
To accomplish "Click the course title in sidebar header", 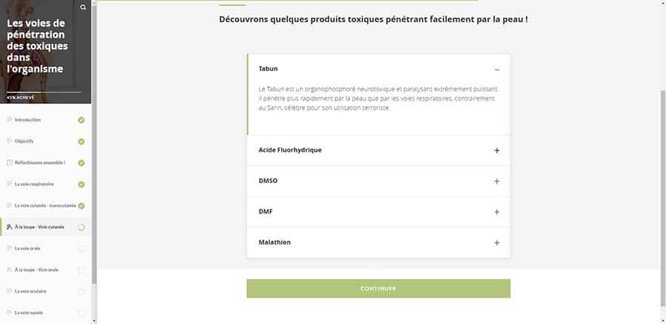I will (x=36, y=46).
